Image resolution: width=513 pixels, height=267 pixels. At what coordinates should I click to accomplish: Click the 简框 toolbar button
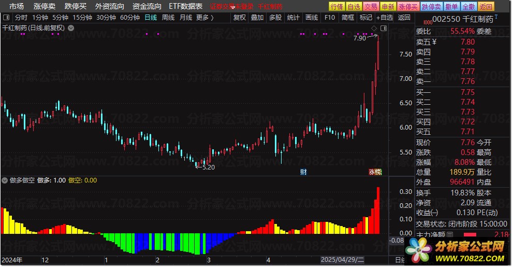tap(348, 17)
